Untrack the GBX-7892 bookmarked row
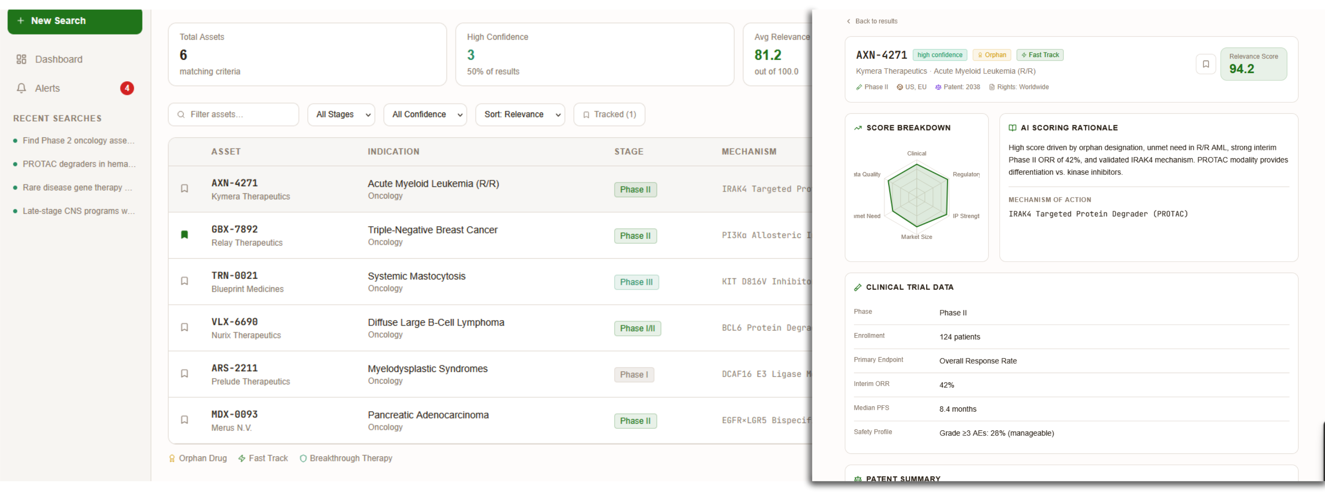This screenshot has height=492, width=1325. coord(185,235)
